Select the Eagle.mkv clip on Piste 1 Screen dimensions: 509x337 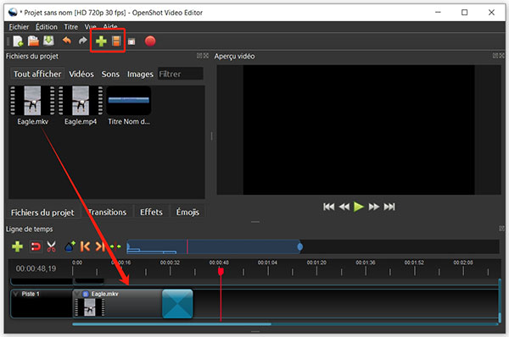[118, 304]
